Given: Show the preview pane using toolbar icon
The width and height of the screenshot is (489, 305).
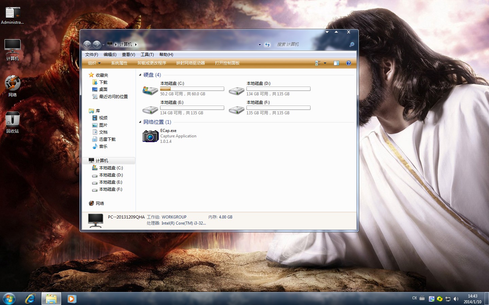Looking at the screenshot, I should click(x=336, y=63).
